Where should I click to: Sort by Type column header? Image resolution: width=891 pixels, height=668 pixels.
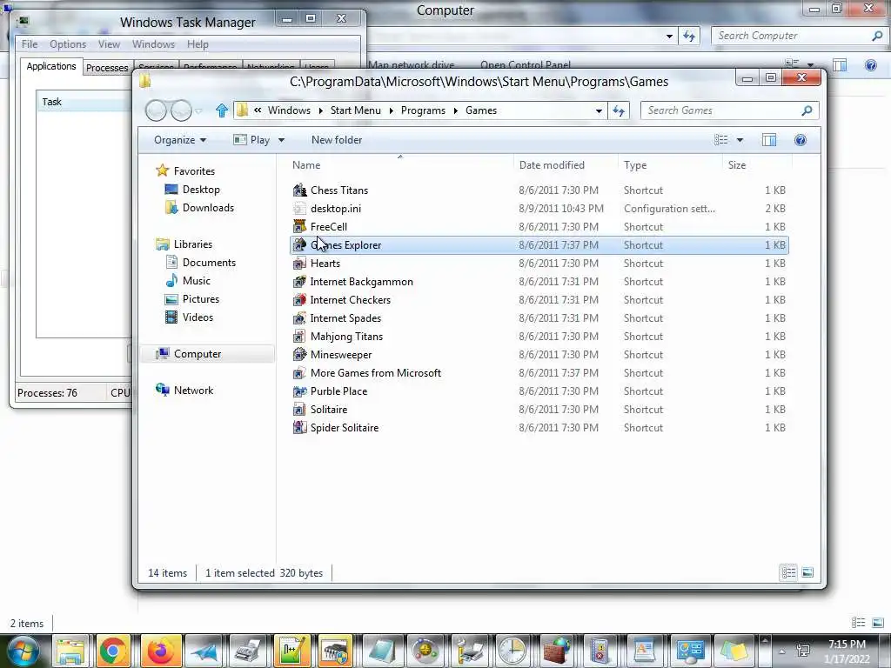pos(671,165)
